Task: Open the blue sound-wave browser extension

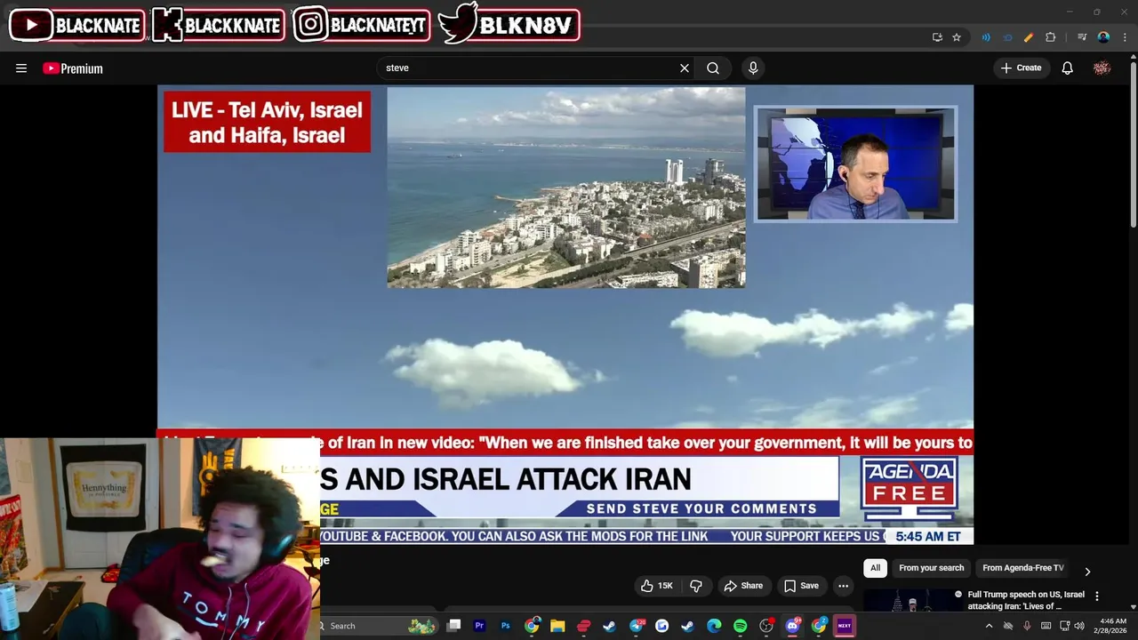Action: [985, 37]
